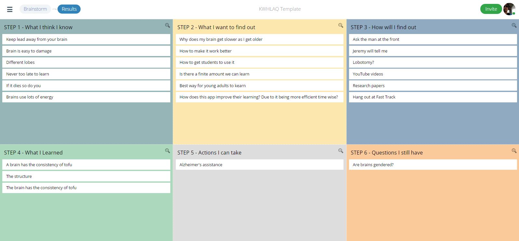Click 'Is there a finite amount we can learn'
Viewport: 519px width, 241px height.
click(259, 74)
